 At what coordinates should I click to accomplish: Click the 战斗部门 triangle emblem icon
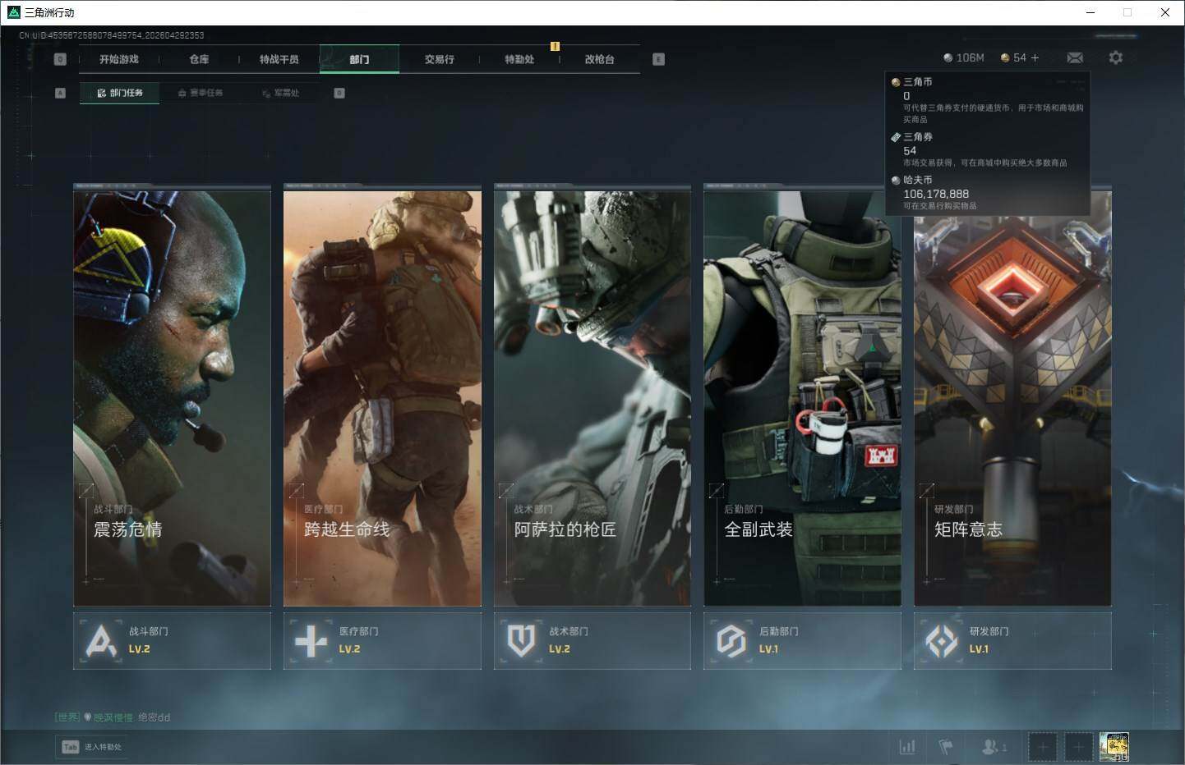coord(101,641)
